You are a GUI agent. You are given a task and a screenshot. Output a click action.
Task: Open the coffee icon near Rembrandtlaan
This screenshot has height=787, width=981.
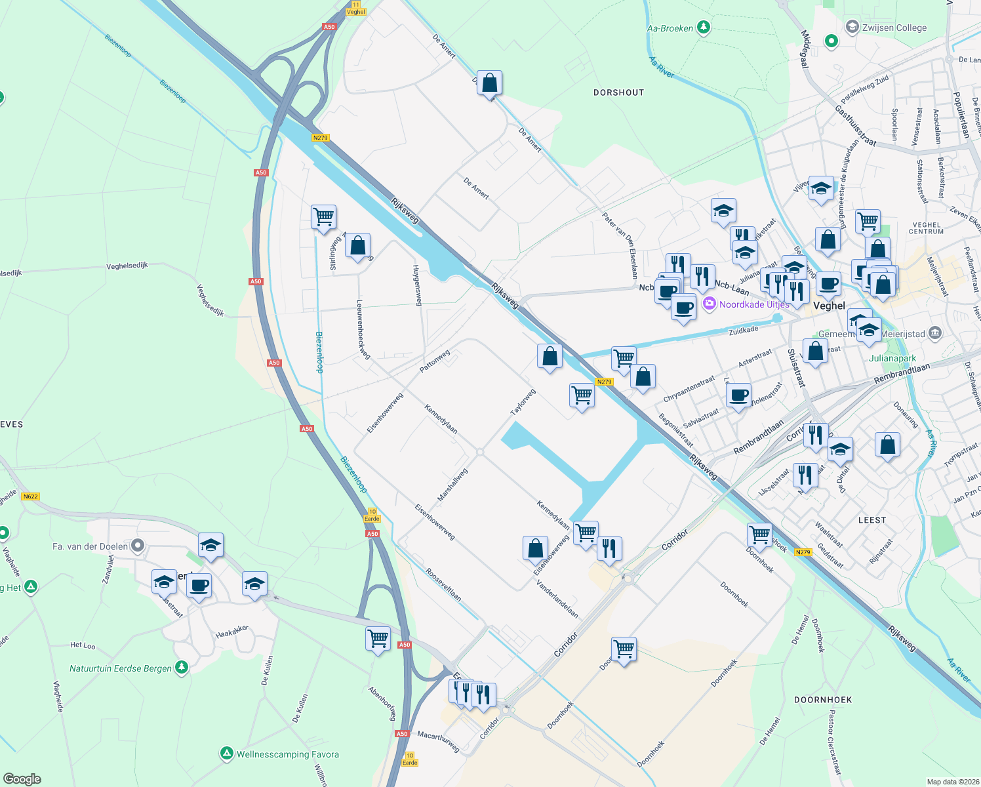click(739, 395)
